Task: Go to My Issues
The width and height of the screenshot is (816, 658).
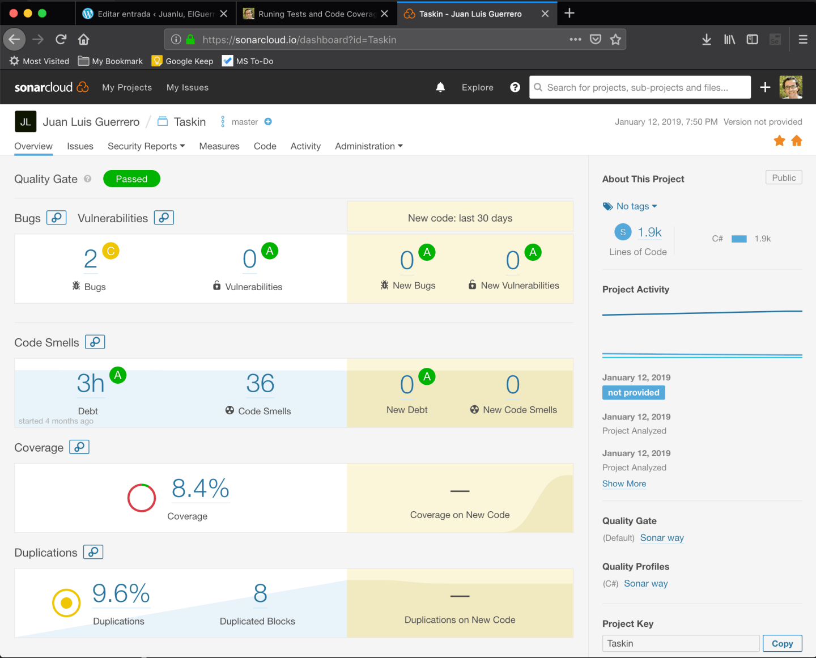Action: (x=188, y=87)
